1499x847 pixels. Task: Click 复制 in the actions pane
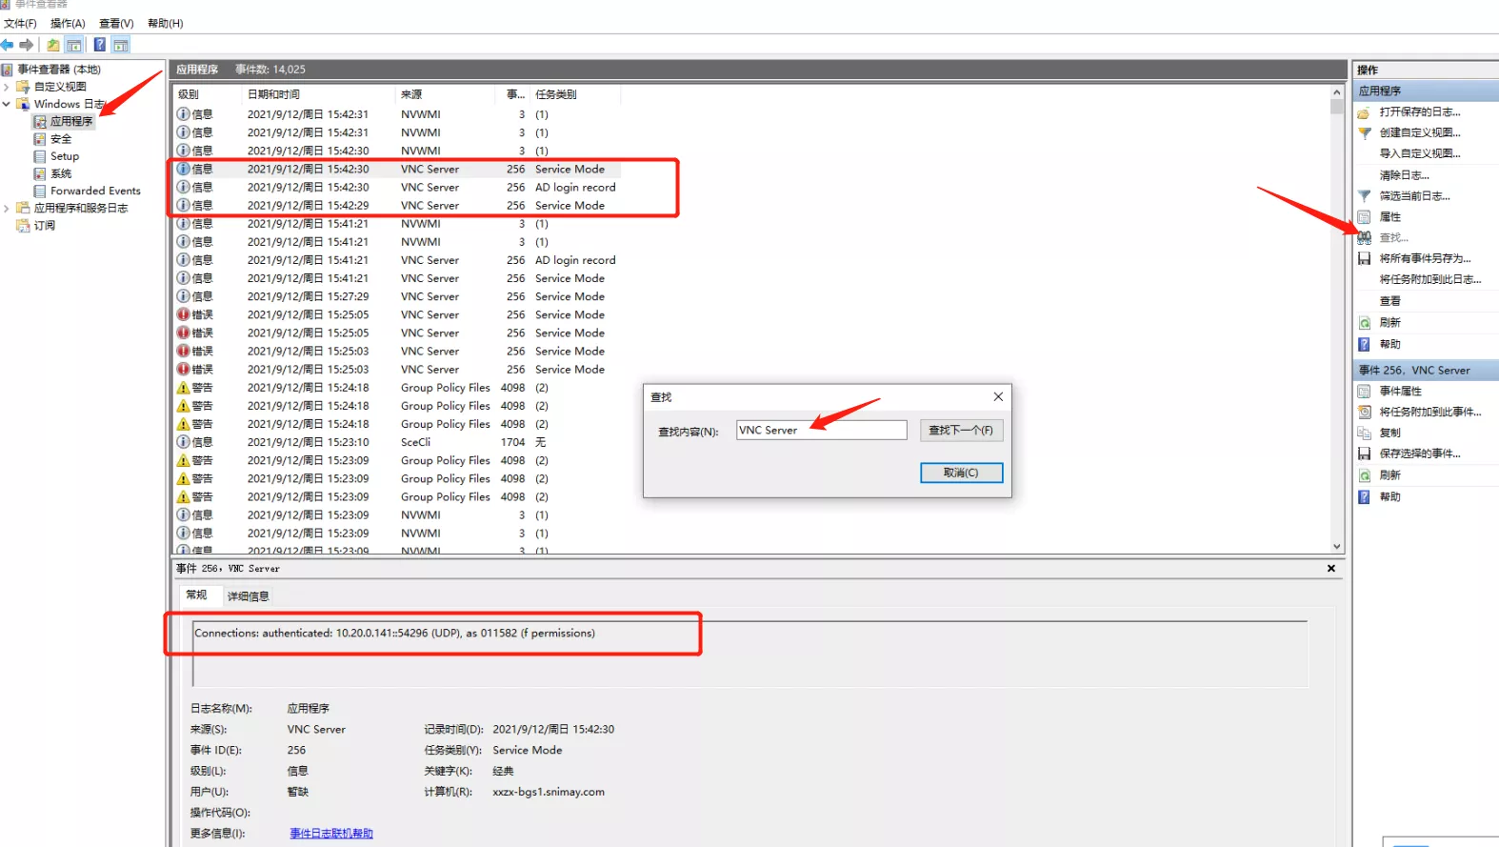coord(1390,433)
